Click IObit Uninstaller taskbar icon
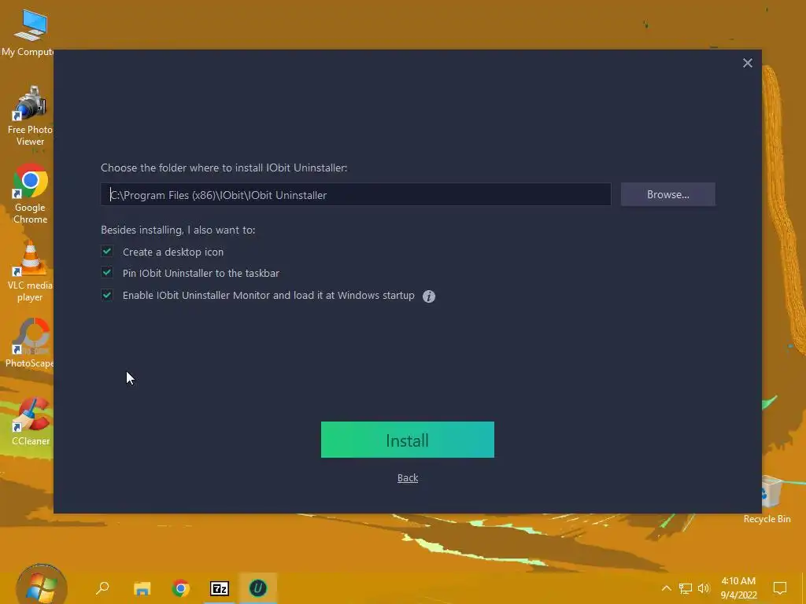 click(258, 588)
